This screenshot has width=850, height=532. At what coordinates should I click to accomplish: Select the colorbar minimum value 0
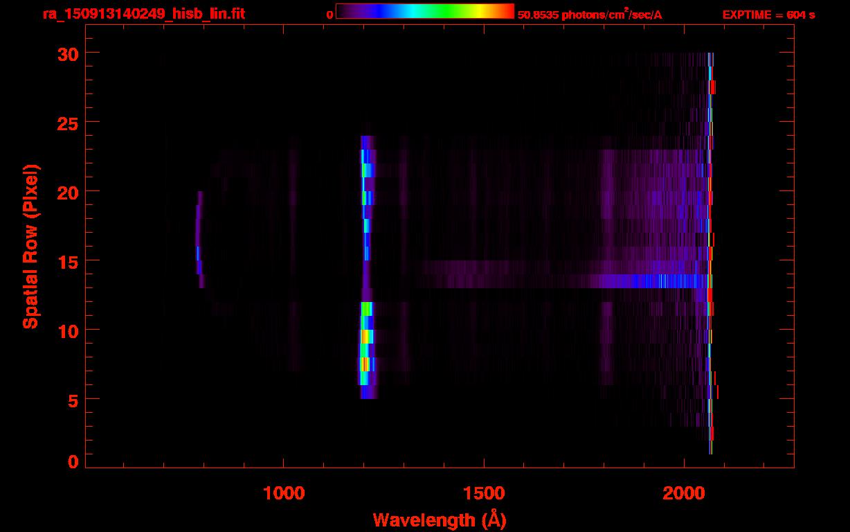point(329,15)
